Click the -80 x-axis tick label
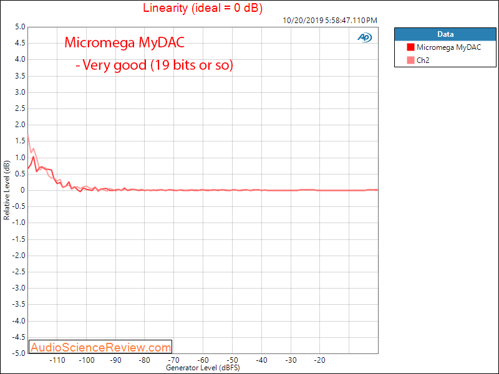The width and height of the screenshot is (499, 374). [145, 360]
